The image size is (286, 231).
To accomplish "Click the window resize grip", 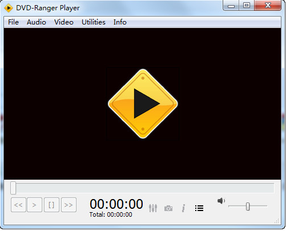I will [277, 221].
